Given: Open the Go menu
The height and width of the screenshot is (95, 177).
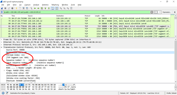Looking at the screenshot, I should tap(21, 5).
